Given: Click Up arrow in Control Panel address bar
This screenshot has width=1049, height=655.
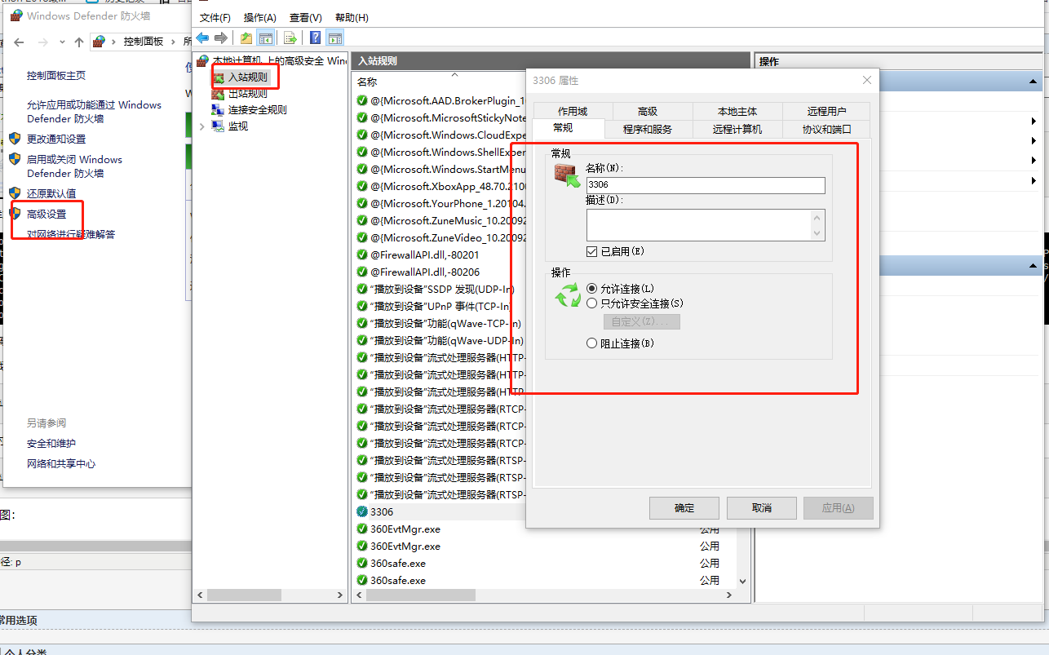Looking at the screenshot, I should (x=79, y=42).
